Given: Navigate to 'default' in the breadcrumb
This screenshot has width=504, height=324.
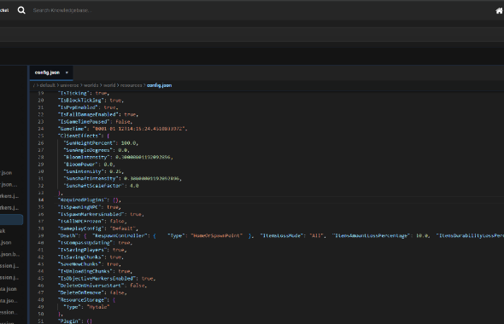Looking at the screenshot, I should 48,85.
